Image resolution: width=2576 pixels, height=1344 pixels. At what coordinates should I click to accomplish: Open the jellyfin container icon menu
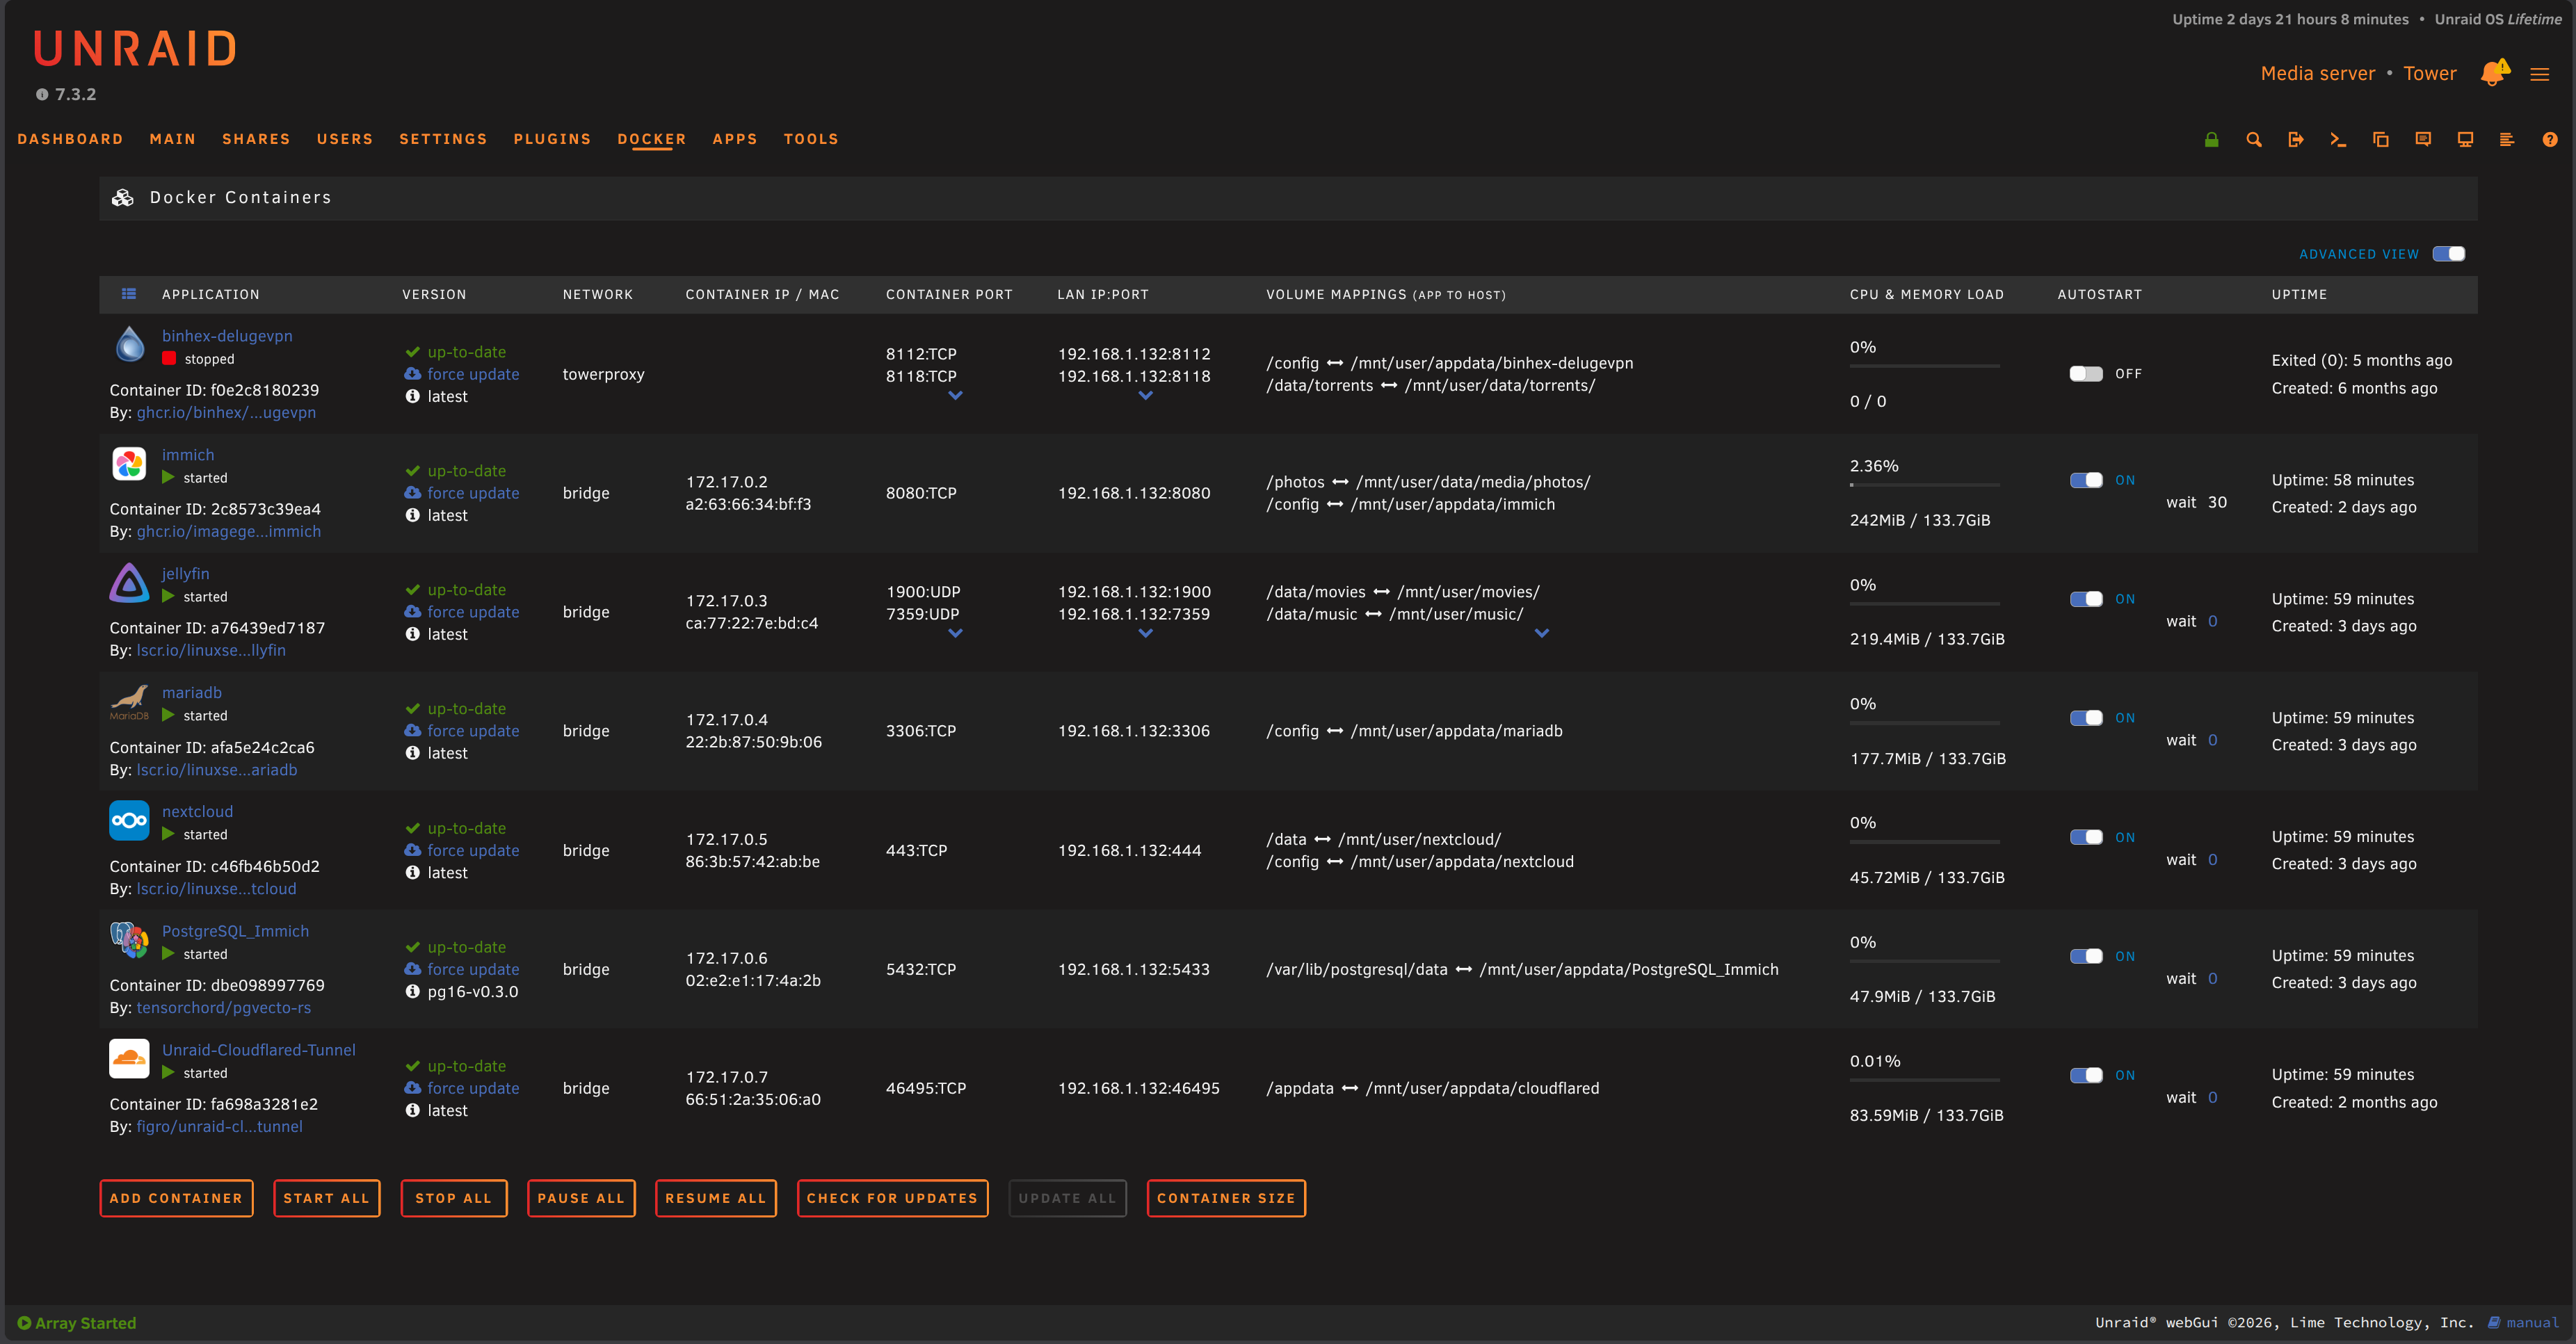(x=129, y=583)
